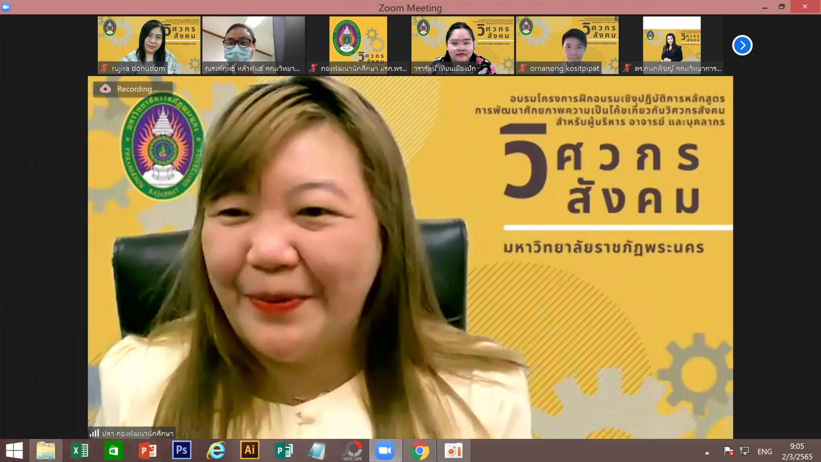Open PhotoScape from the taskbar

352,450
